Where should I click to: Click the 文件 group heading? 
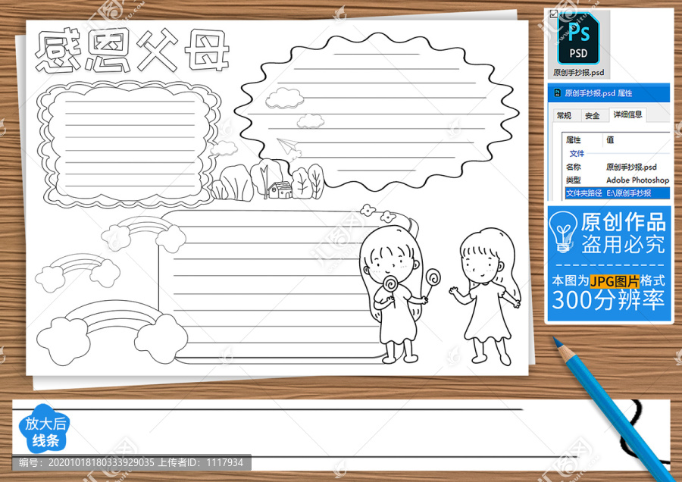577,153
